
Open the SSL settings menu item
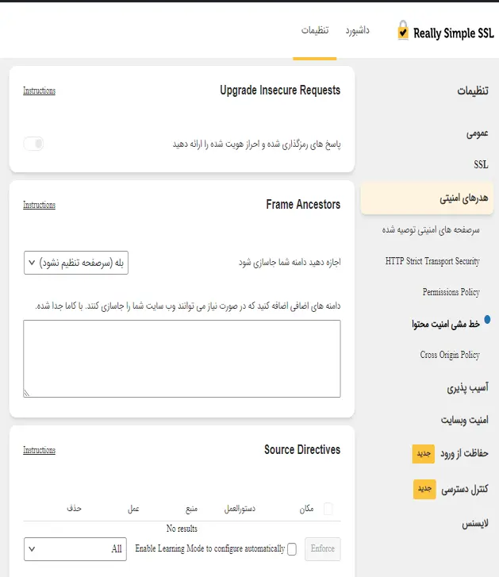481,164
